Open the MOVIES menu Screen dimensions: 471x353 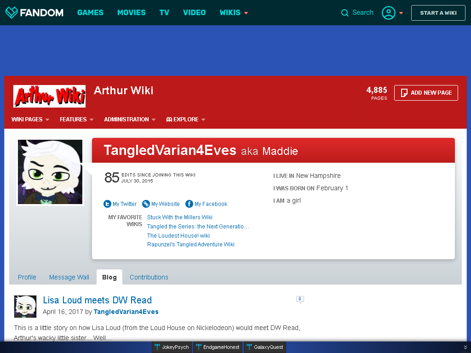pyautogui.click(x=131, y=12)
